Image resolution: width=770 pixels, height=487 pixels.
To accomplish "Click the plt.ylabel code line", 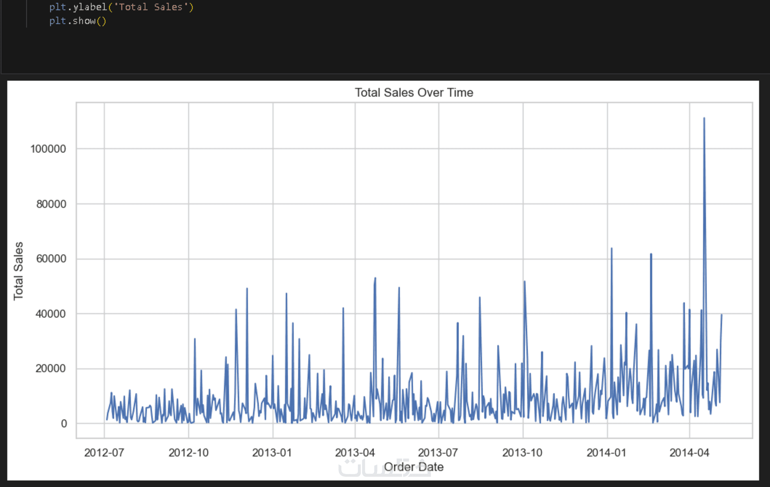I will point(121,7).
